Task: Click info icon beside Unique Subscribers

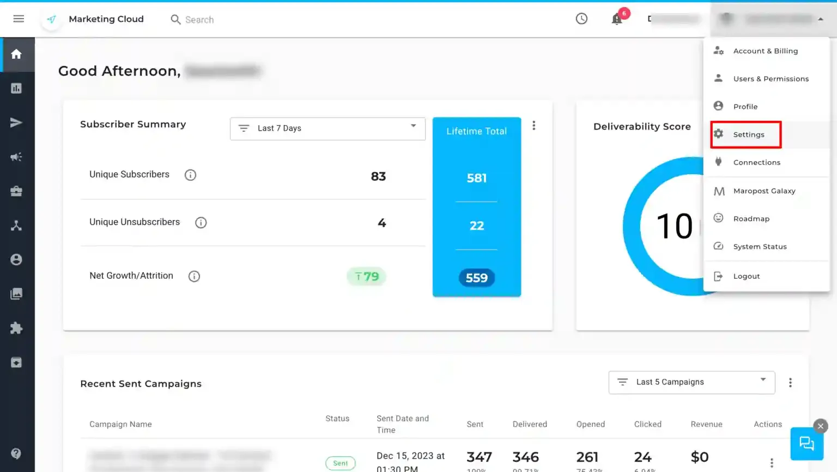Action: (190, 175)
